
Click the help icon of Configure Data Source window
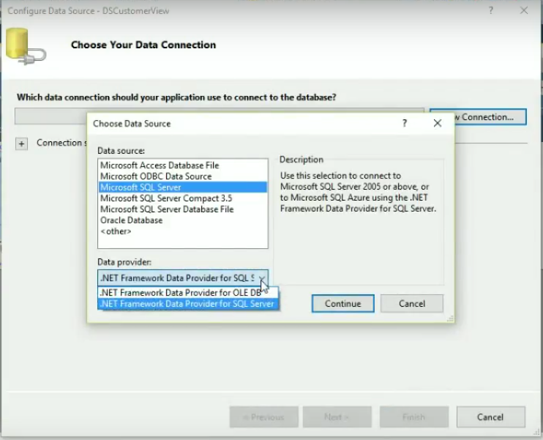[x=491, y=10]
